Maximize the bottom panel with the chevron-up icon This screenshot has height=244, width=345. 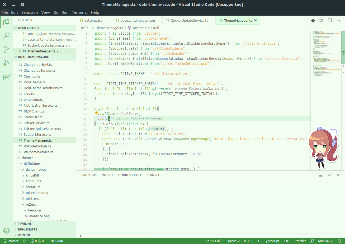(330, 175)
